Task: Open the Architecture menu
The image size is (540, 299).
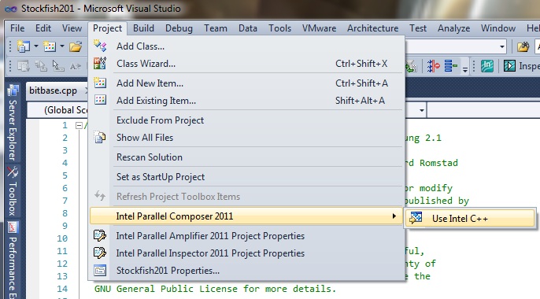Action: point(372,28)
